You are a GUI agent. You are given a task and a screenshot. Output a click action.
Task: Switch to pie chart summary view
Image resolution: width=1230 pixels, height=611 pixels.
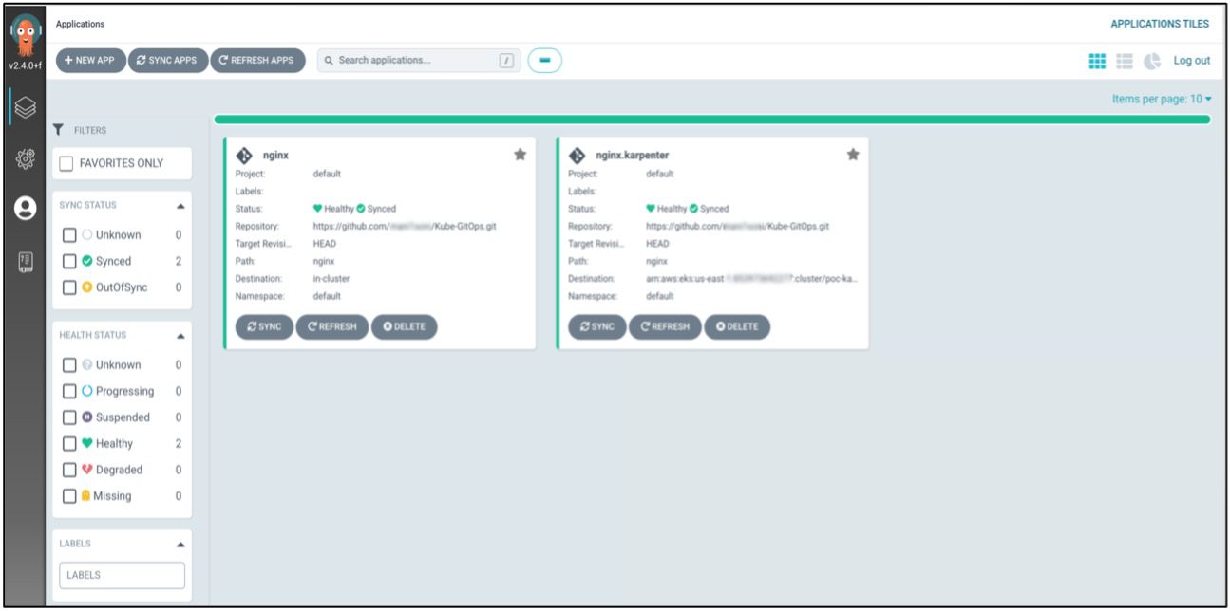(1152, 61)
